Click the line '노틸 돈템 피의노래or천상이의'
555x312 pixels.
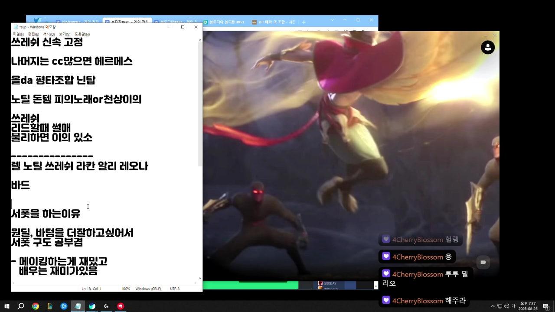[76, 99]
